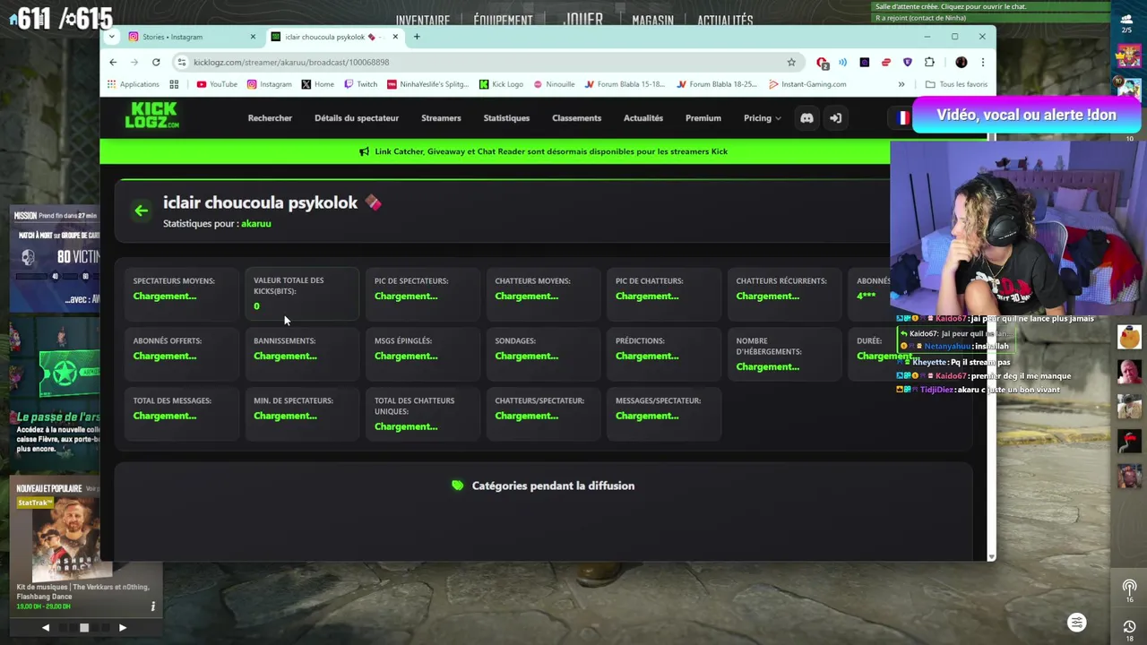The height and width of the screenshot is (645, 1147).
Task: Open the Instant-Gaming.com bookmark
Action: [807, 84]
